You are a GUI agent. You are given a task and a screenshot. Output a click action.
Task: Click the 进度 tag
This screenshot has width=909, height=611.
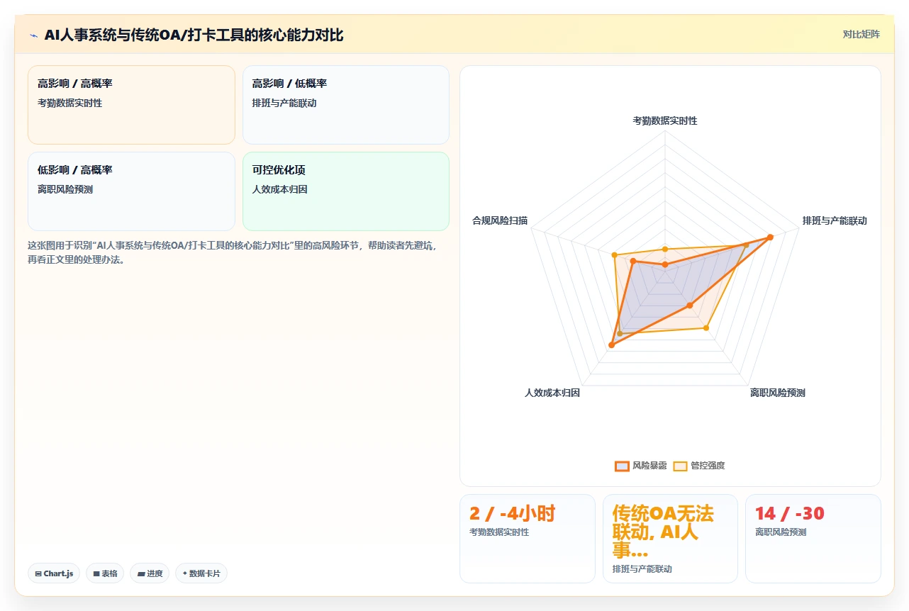[x=150, y=573]
